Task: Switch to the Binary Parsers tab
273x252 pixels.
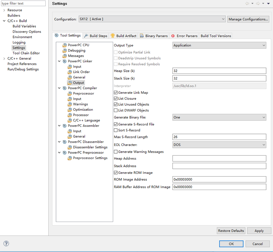Action: tap(154, 36)
